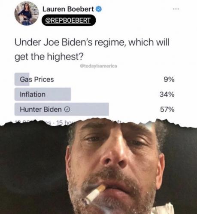
Task: Select the Inflation poll option
Action: pyautogui.click(x=94, y=94)
